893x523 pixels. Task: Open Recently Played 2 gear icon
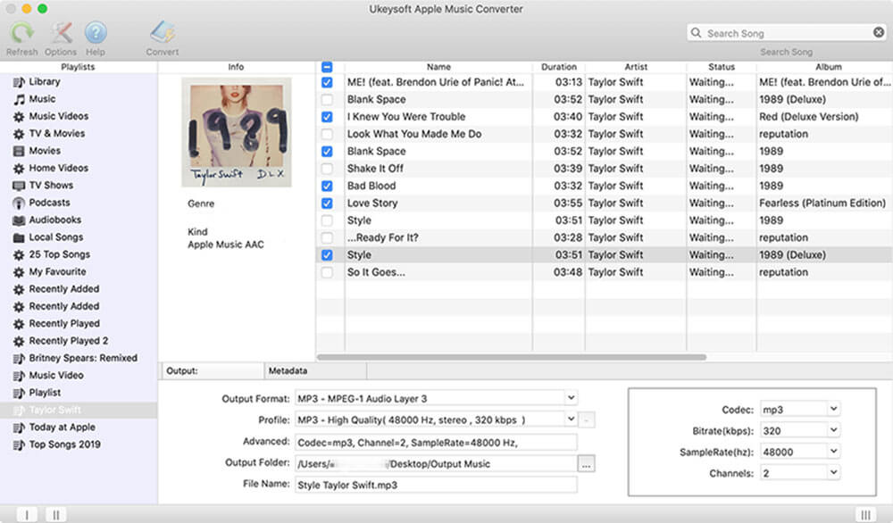(x=19, y=341)
